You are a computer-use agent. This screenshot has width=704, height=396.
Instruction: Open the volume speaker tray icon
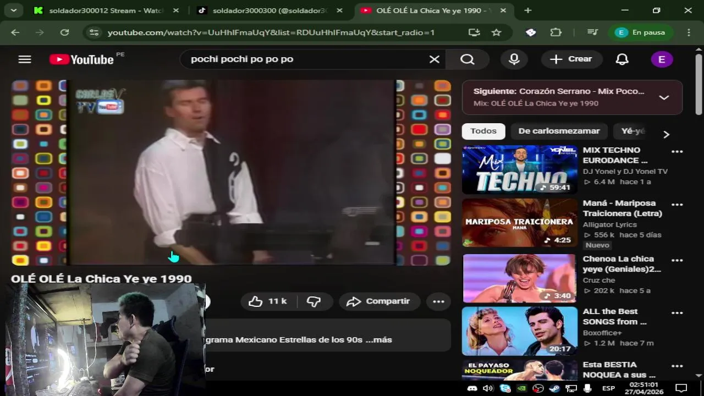[x=488, y=388]
